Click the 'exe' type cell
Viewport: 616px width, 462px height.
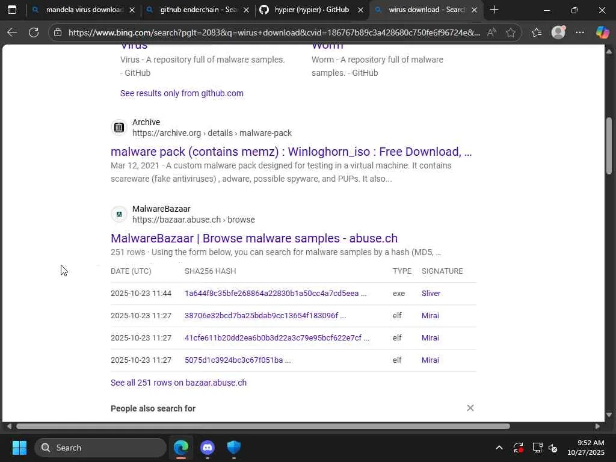tap(399, 294)
